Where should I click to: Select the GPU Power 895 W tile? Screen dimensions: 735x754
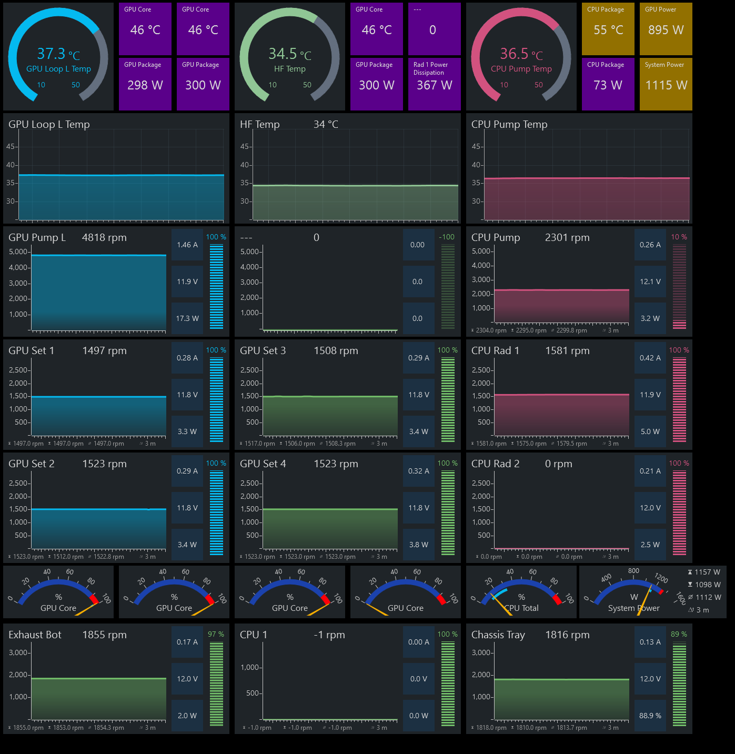tap(666, 29)
